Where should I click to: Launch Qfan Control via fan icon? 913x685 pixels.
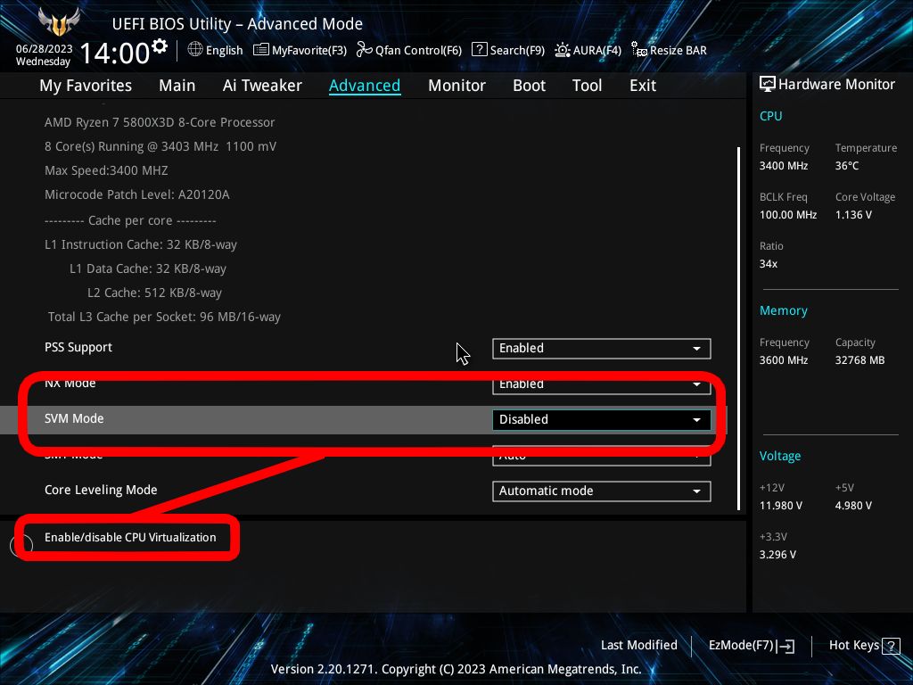point(365,50)
